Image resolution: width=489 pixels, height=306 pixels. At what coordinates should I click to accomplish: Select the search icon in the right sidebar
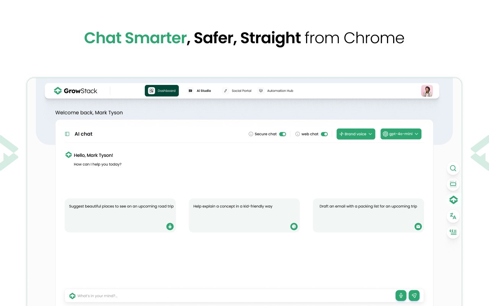coord(453,168)
